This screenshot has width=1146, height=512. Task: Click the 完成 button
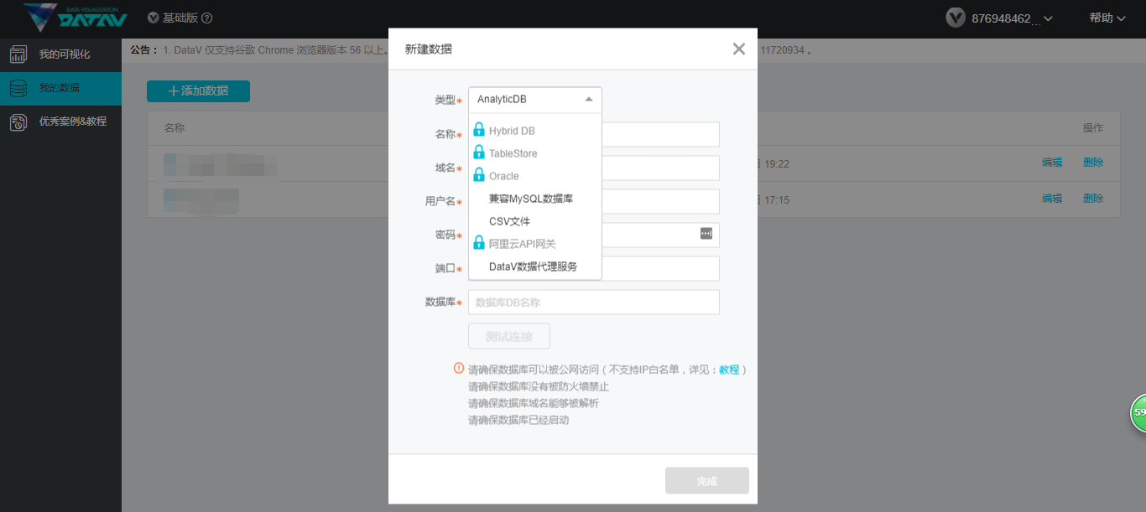[707, 481]
